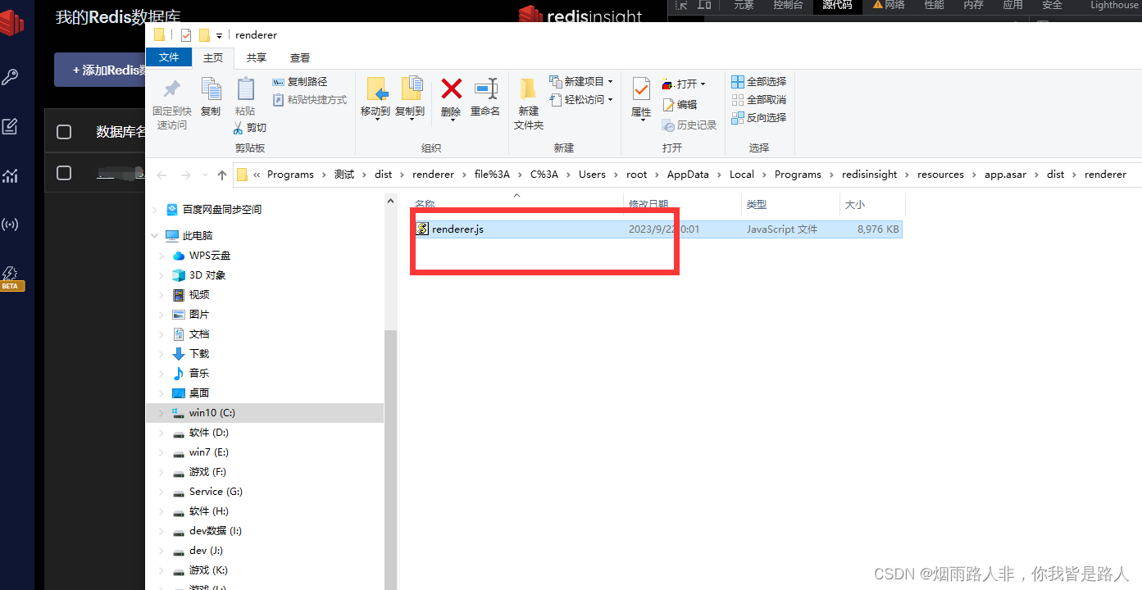Collapse the This PC (此电脑) node
The width and height of the screenshot is (1142, 590).
pos(154,236)
